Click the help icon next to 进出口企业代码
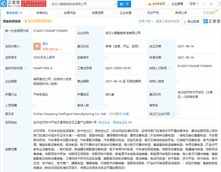 [172, 114]
